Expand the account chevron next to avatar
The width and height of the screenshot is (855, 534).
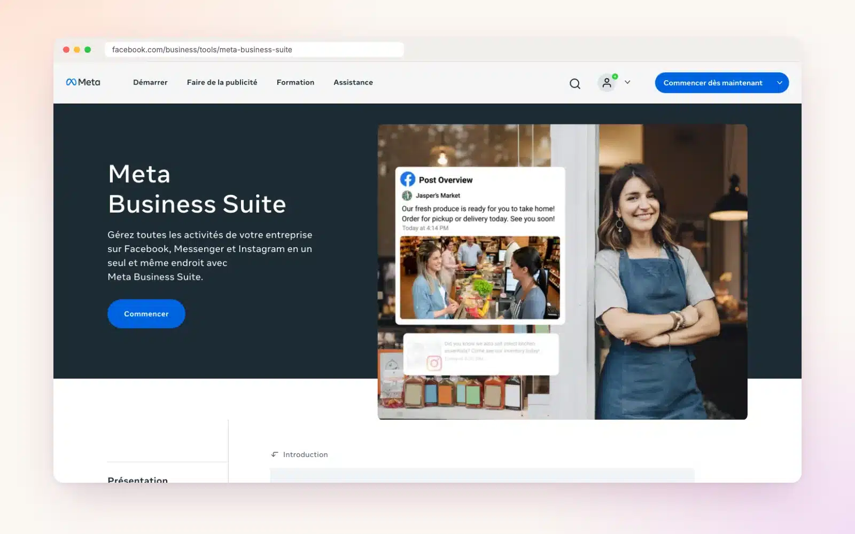click(627, 82)
